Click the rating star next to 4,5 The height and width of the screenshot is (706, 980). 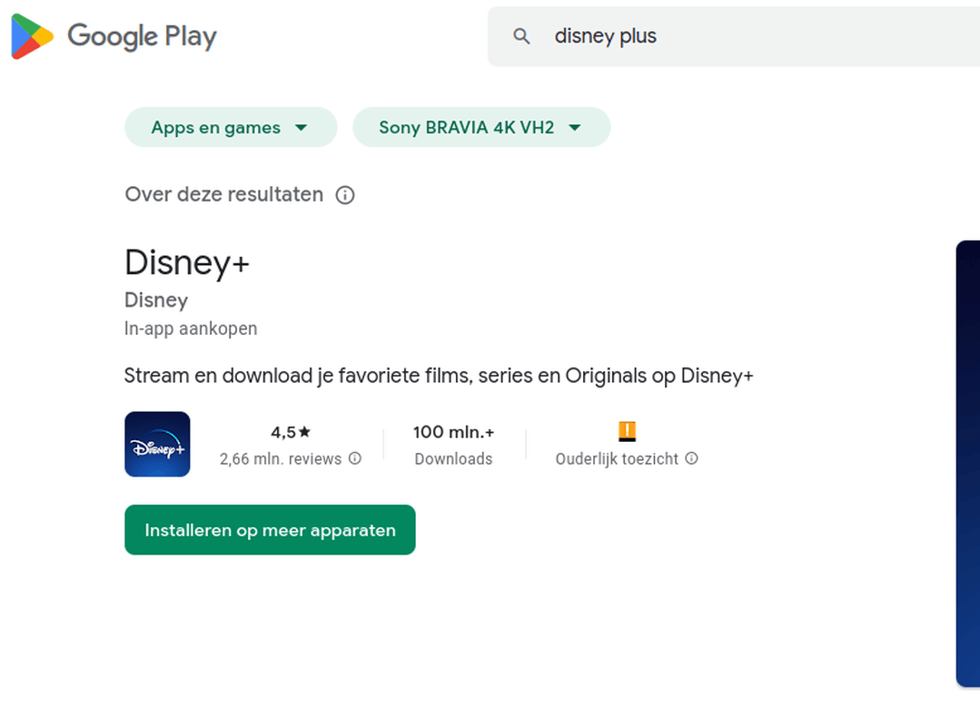coord(304,431)
